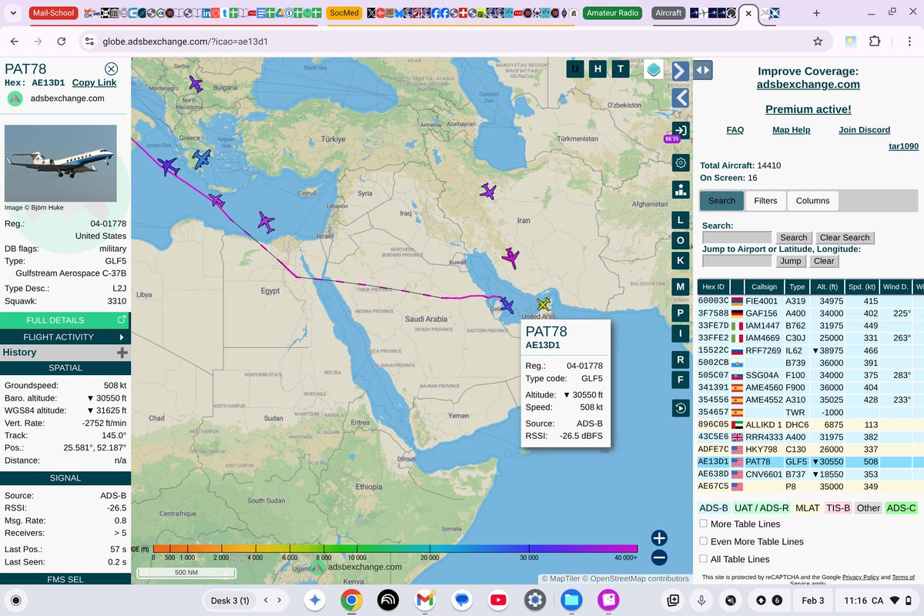Click the Copy Link link
The width and height of the screenshot is (924, 616).
(94, 82)
